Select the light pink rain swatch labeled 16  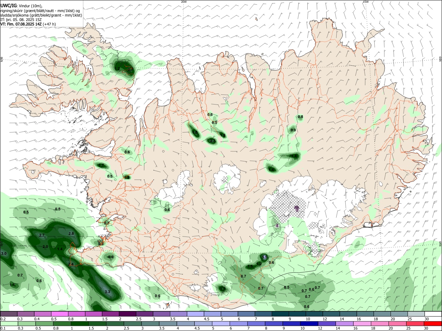[x=362, y=323]
